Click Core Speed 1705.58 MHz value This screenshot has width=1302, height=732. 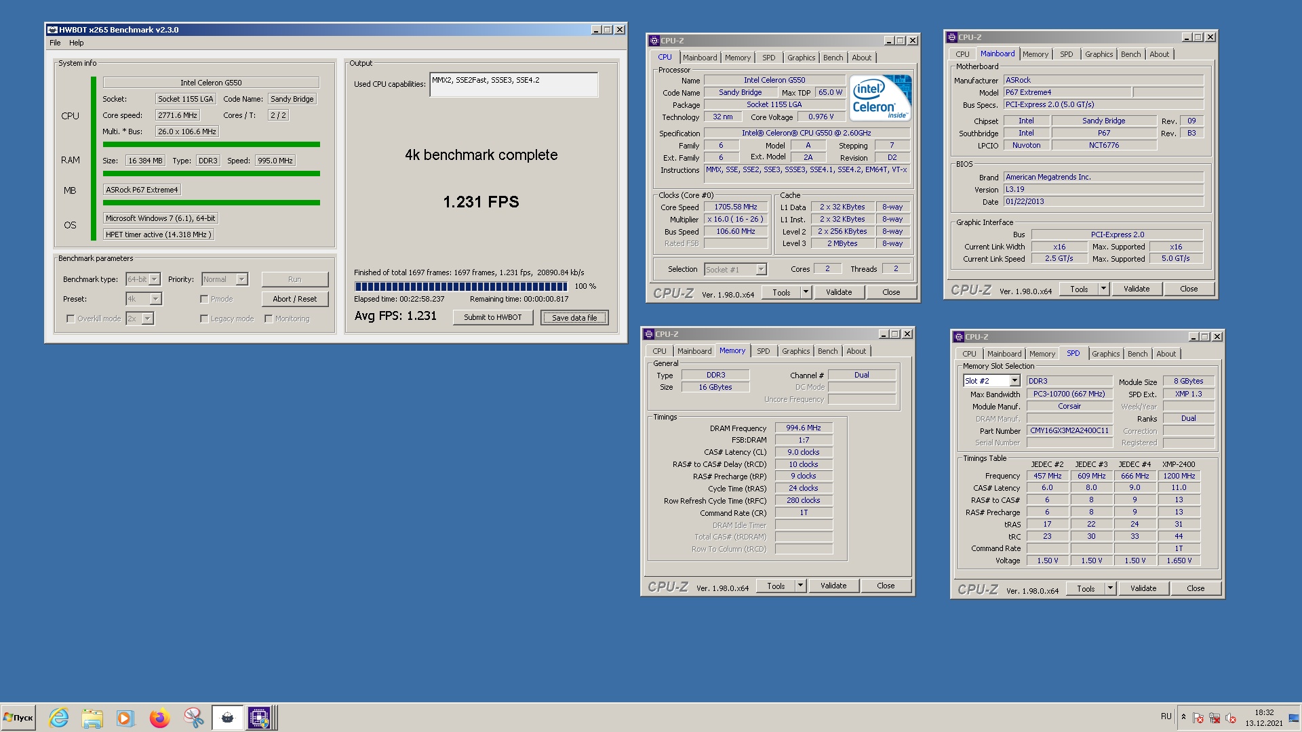click(735, 207)
